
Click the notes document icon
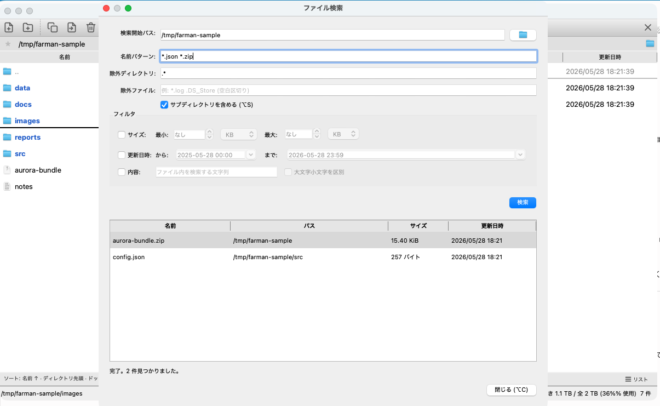(7, 186)
